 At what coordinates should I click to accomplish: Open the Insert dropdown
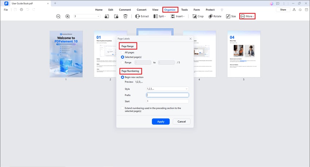tap(177, 16)
